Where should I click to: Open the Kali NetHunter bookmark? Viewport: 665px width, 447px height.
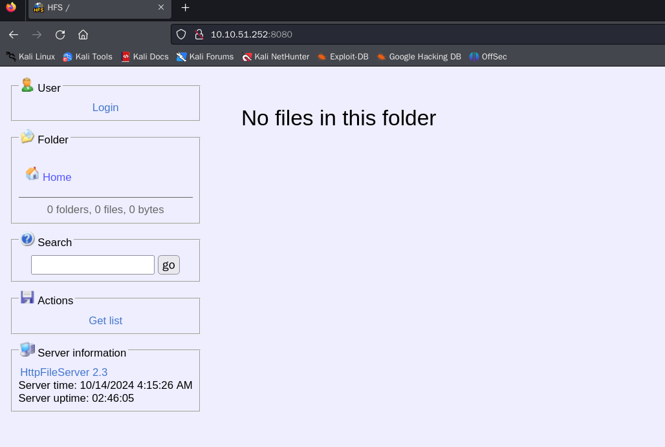275,57
